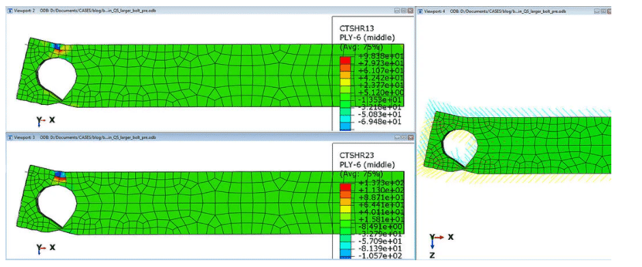Click the ODB file path in Viewport 2
The width and height of the screenshot is (642, 267).
click(98, 11)
